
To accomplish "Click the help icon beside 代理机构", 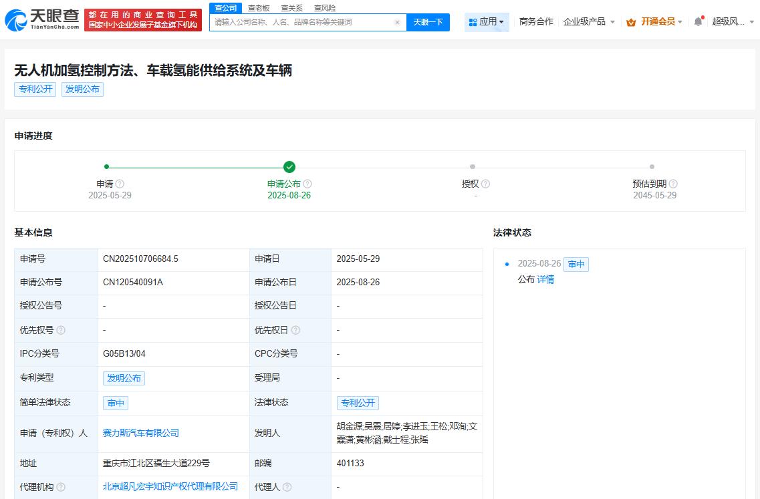I will pos(61,487).
